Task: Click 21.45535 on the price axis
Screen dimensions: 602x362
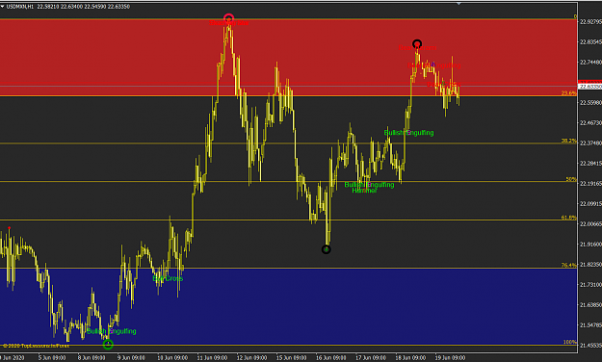Action: click(590, 346)
